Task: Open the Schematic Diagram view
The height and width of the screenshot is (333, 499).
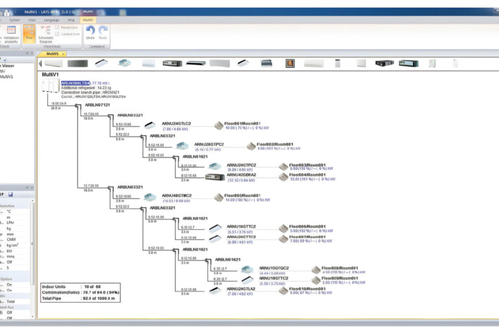Action: pos(45,34)
